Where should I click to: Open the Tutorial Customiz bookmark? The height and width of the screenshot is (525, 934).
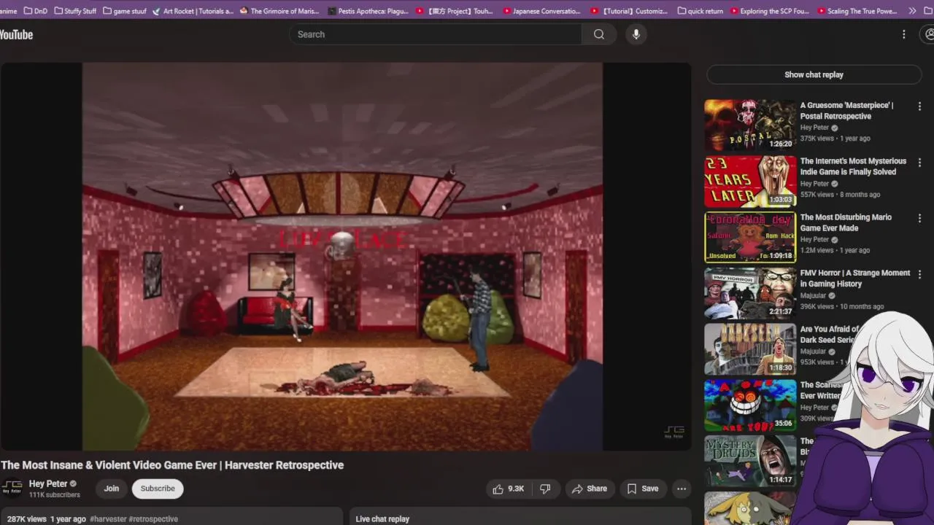(x=629, y=11)
